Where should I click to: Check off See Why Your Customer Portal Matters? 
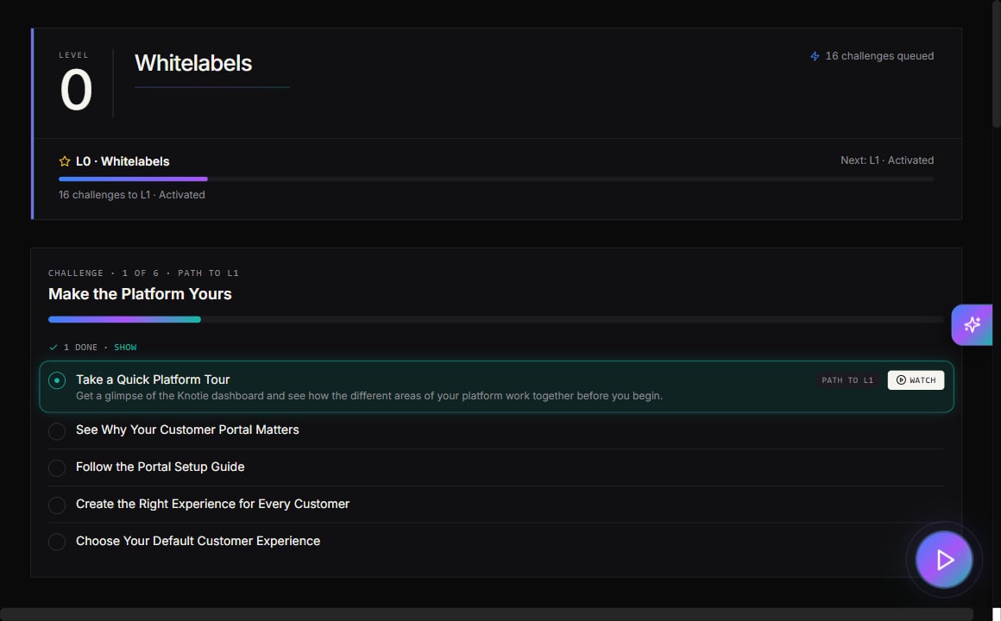[x=57, y=430]
